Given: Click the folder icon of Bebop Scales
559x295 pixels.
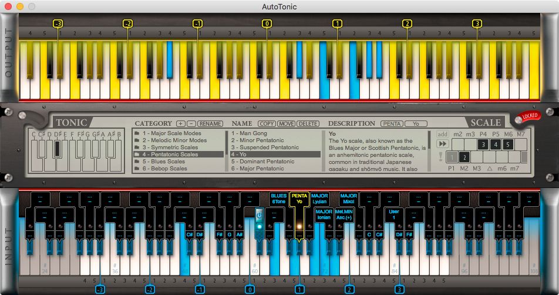Looking at the screenshot, I should click(137, 169).
